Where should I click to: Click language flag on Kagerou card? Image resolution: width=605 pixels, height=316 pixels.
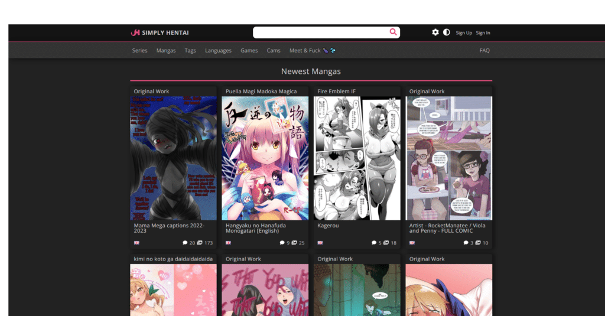(x=320, y=243)
